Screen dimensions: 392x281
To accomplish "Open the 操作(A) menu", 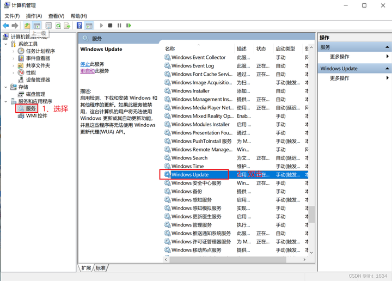I will 34,16.
